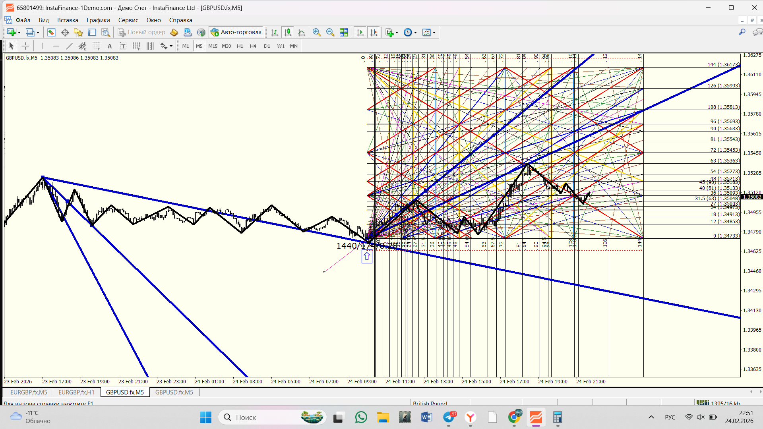Open the Вставка menu
This screenshot has height=429, width=763.
pyautogui.click(x=68, y=20)
